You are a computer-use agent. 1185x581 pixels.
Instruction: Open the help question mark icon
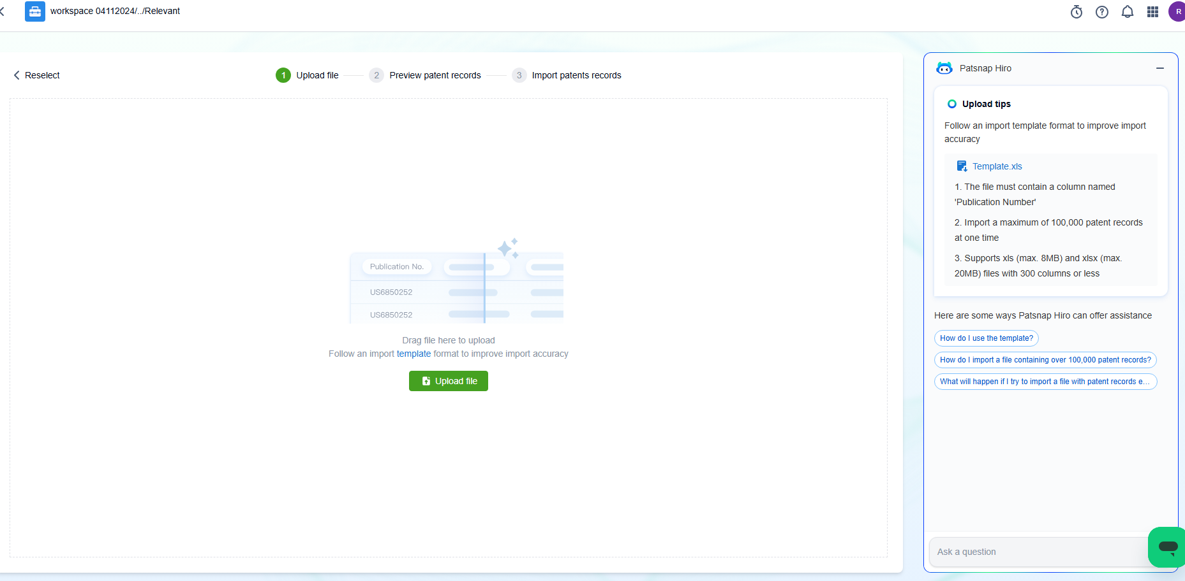click(1102, 12)
